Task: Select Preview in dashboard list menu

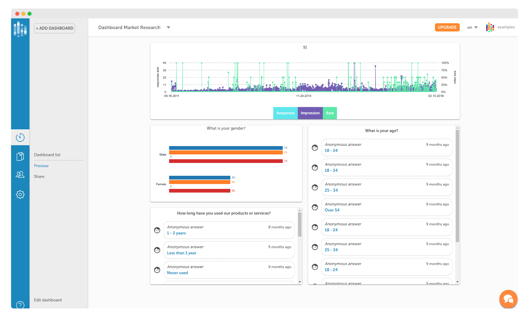Action: pos(41,166)
